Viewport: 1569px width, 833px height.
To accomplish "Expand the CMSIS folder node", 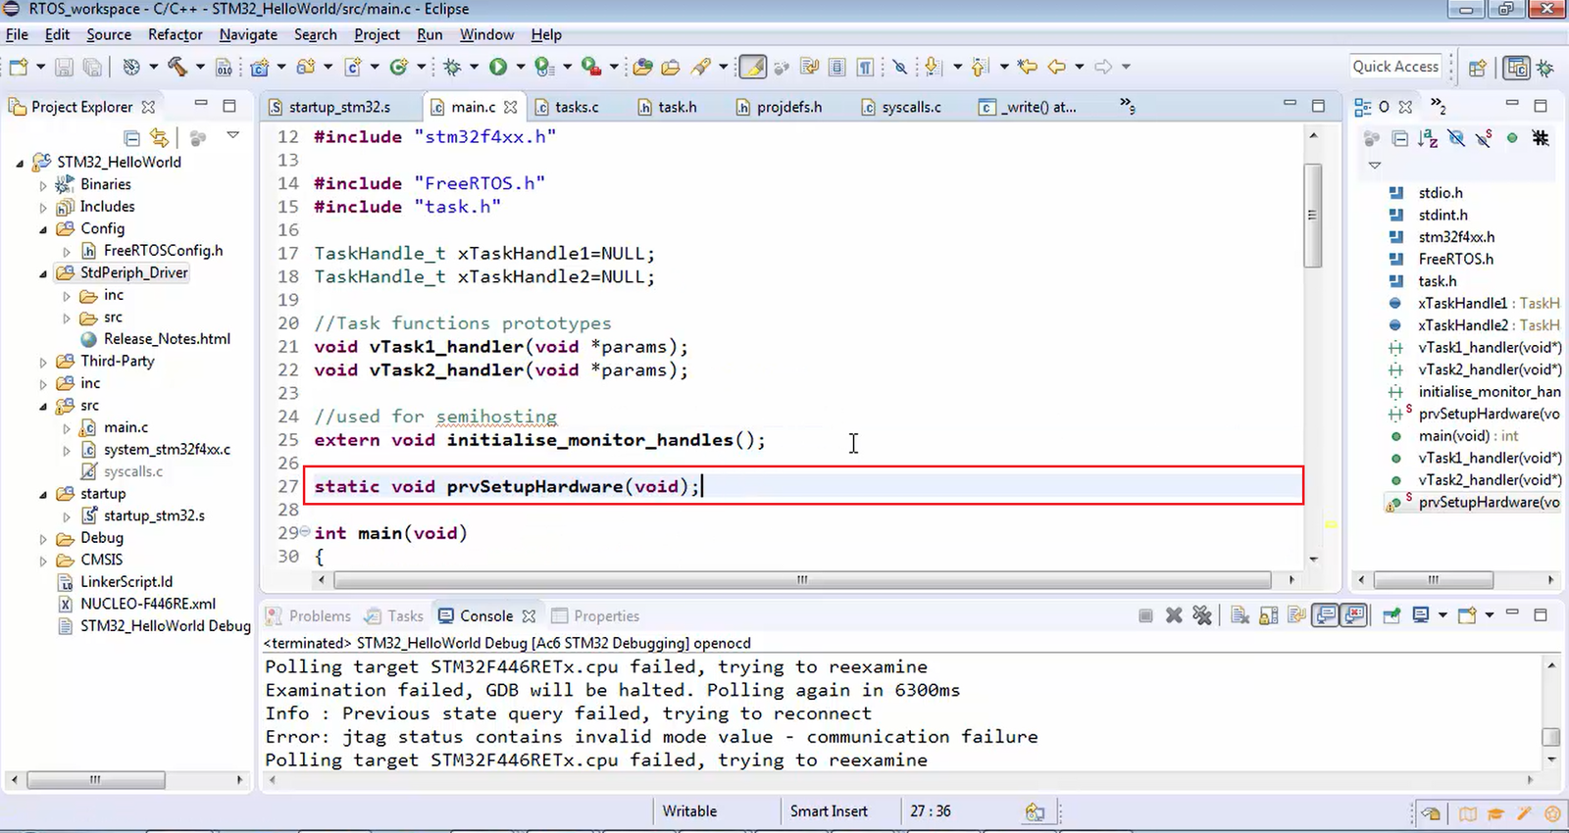I will click(43, 561).
